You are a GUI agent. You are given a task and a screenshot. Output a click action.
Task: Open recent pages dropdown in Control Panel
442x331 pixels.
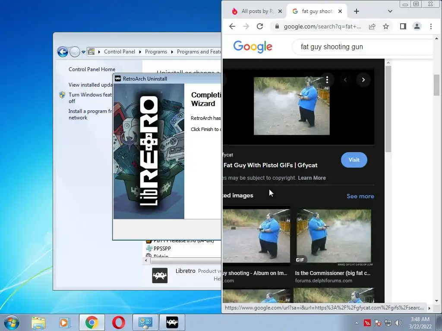click(83, 52)
